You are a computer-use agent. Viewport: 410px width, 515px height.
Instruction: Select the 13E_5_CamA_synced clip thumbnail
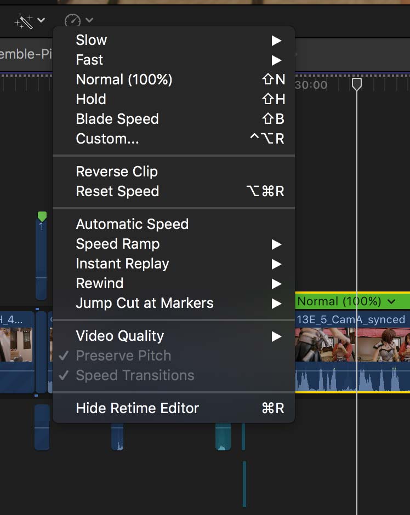(352, 345)
